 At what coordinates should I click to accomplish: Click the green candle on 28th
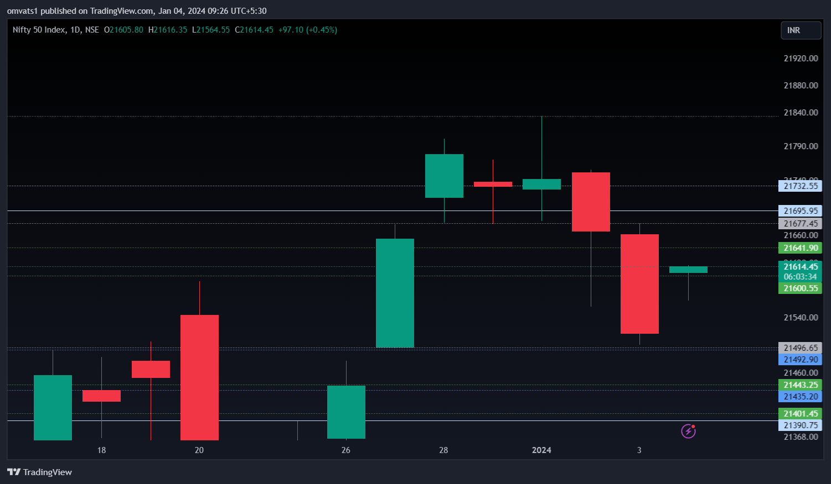click(x=444, y=176)
